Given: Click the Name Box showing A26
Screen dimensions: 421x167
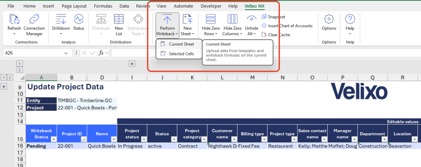Looking at the screenshot, I should point(33,53).
